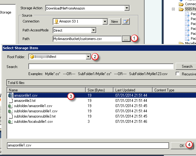Click the icon of subfolder/amazonsubfile3.txt

[11, 116]
